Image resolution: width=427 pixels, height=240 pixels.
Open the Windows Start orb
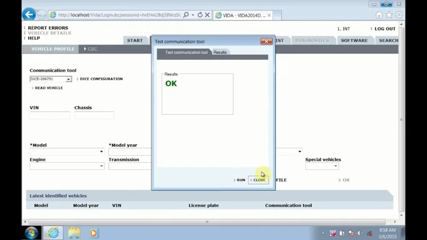pyautogui.click(x=32, y=233)
